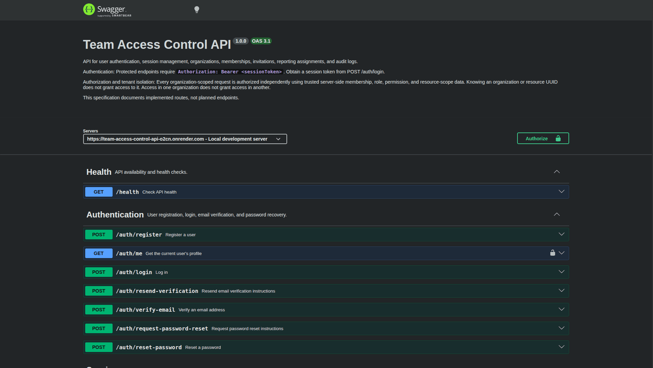The height and width of the screenshot is (368, 653).
Task: Click the 1.0.0 version badge
Action: coord(241,41)
